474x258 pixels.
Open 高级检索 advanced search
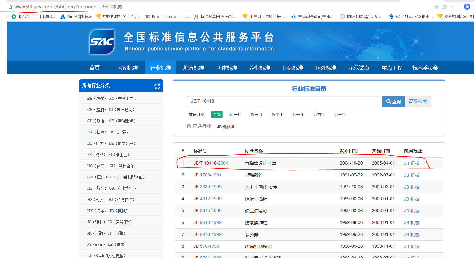click(x=418, y=101)
